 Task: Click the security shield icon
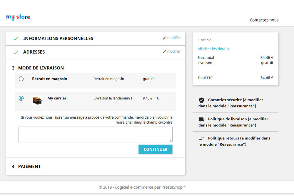(201, 100)
